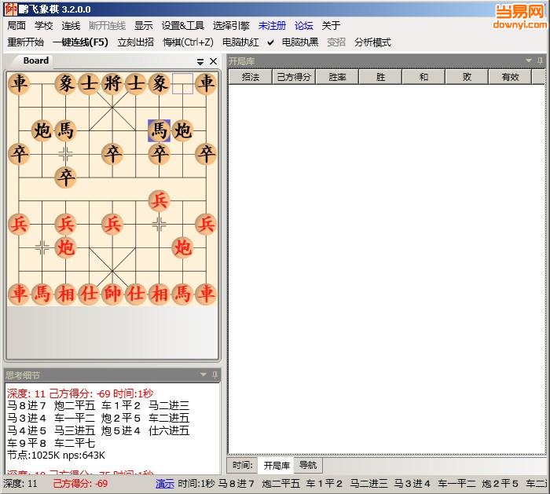Screen dimensions: 550x494
Task: Switch on 分析模式 analysis mode
Action: tap(372, 42)
